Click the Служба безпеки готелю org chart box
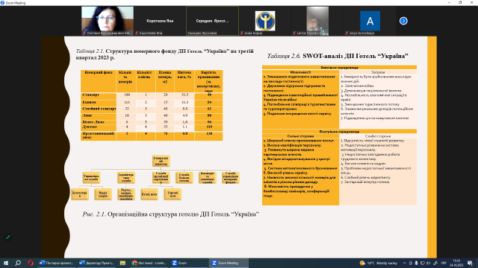Image resolution: width=478 pixels, height=268 pixels. point(184,178)
